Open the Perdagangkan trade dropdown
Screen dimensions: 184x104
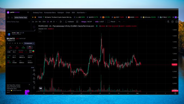coord(29,43)
